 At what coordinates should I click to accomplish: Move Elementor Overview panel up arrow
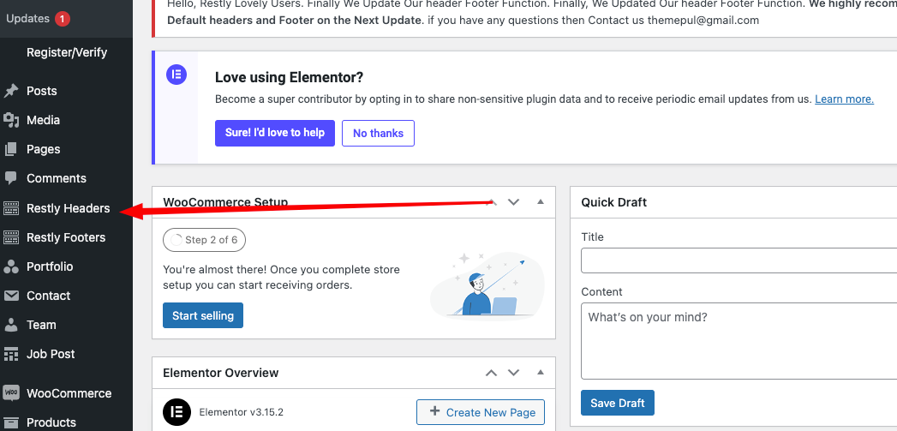(491, 373)
